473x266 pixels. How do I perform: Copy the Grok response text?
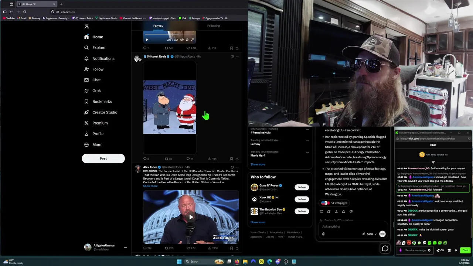click(x=329, y=212)
